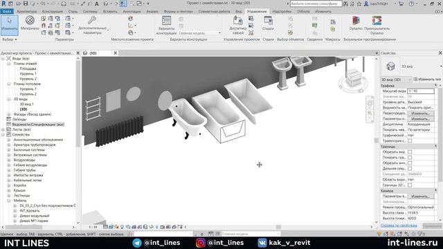The width and height of the screenshot is (443, 249).
Task: Select the 3D вид 1 tree item
Action: [26, 104]
